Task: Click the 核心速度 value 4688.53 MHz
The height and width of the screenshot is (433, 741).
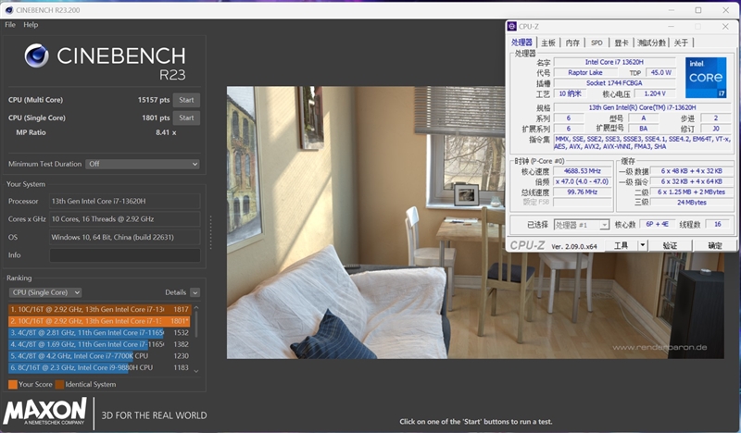Action: (583, 171)
